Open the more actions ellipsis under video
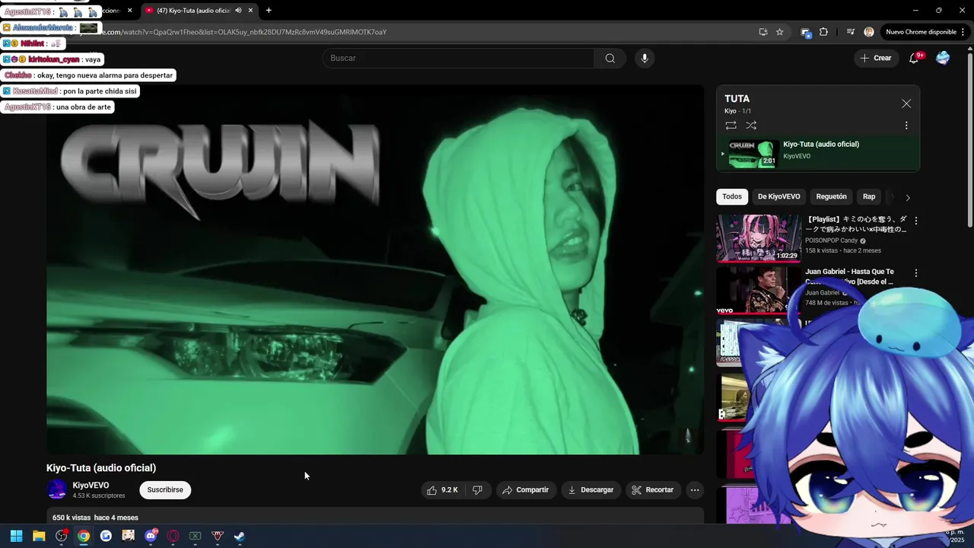This screenshot has width=974, height=548. 695,490
